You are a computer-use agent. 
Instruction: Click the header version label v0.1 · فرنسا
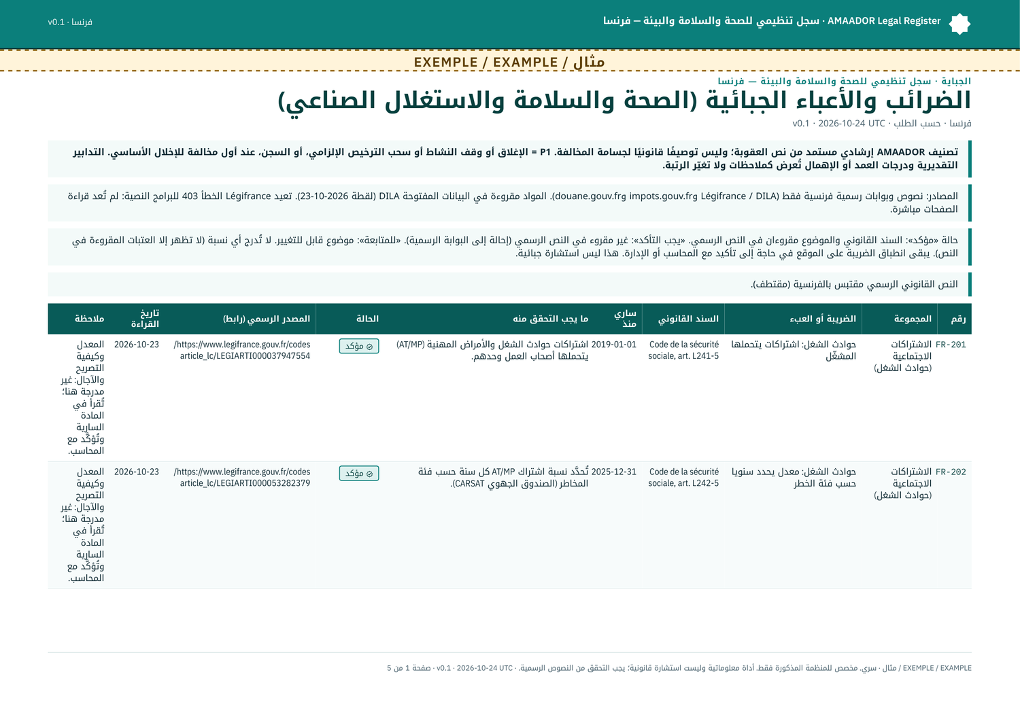pos(70,22)
